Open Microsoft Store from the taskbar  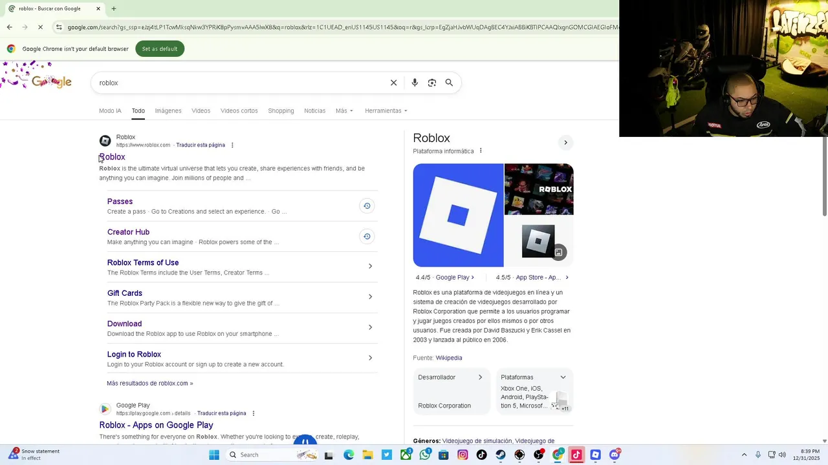tap(443, 455)
